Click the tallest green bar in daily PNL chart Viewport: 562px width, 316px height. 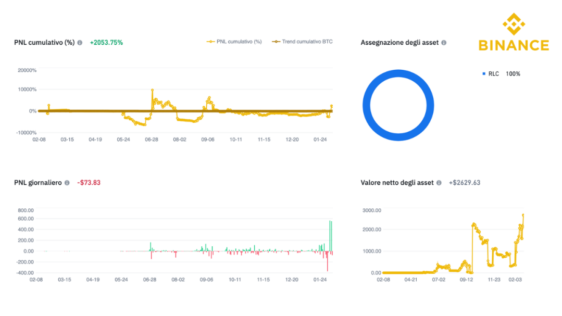(330, 236)
